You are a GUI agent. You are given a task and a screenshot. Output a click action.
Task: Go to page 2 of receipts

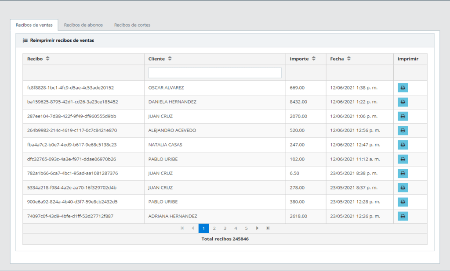click(x=214, y=228)
